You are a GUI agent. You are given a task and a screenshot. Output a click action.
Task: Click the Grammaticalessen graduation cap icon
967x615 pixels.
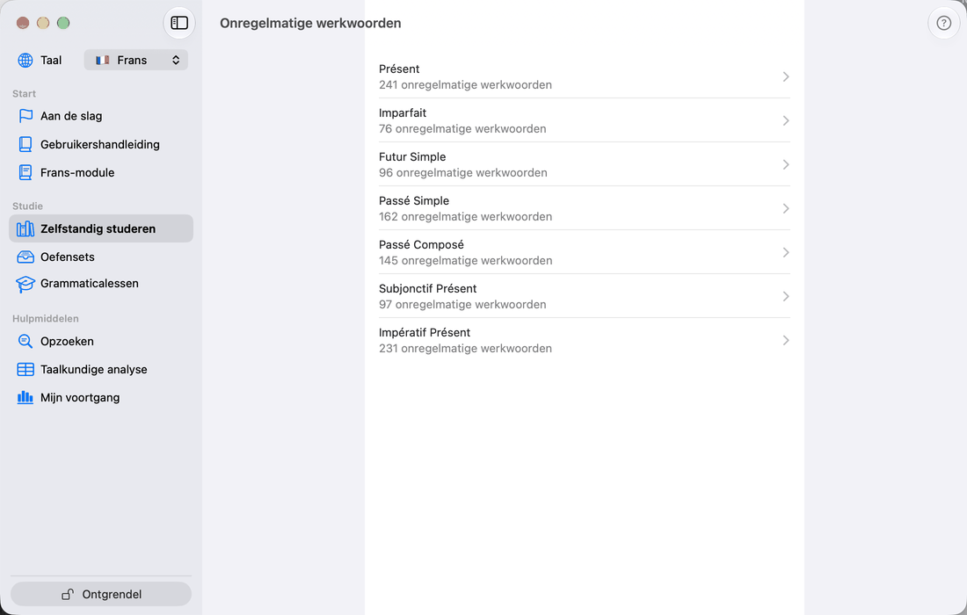click(25, 284)
